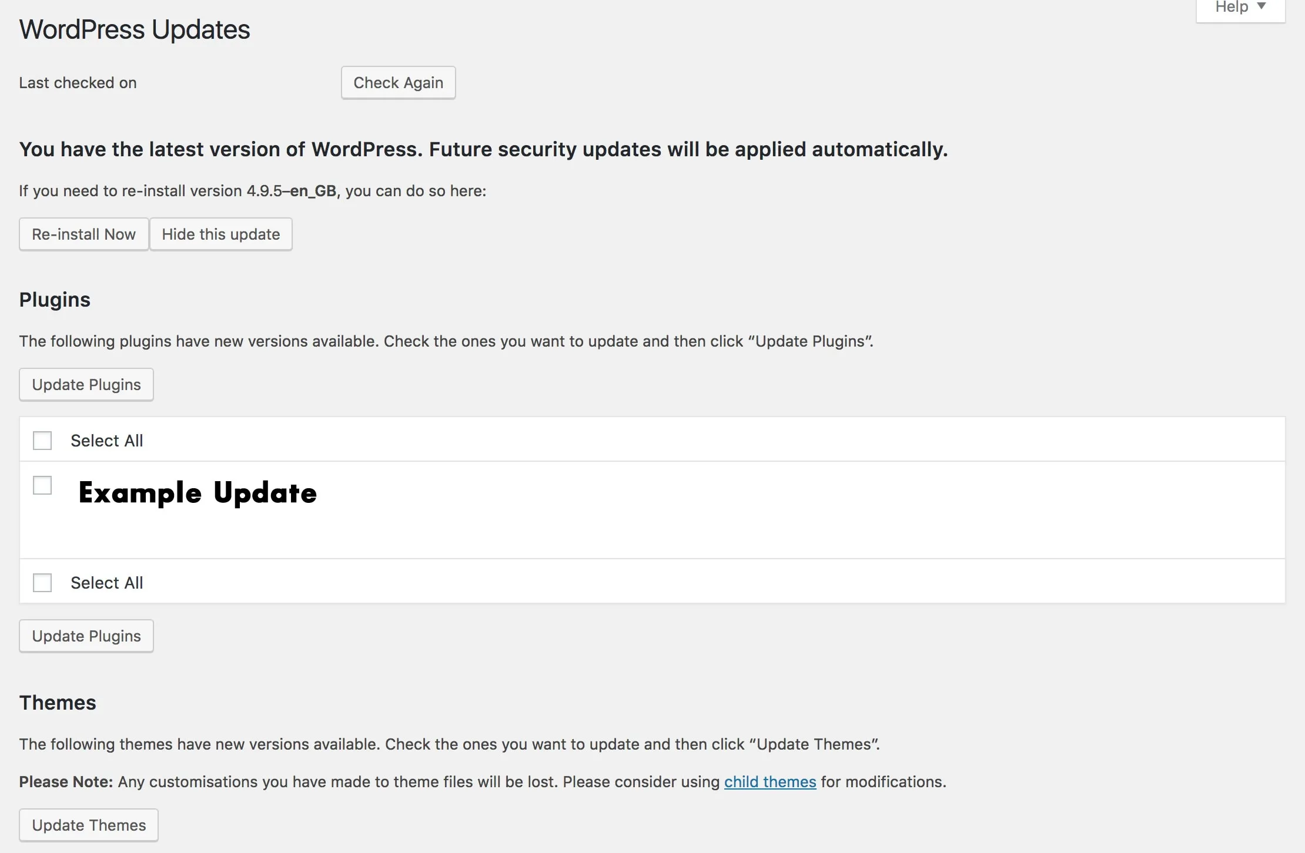The width and height of the screenshot is (1305, 853).
Task: Select the Example Update plugin entry
Action: coord(42,485)
